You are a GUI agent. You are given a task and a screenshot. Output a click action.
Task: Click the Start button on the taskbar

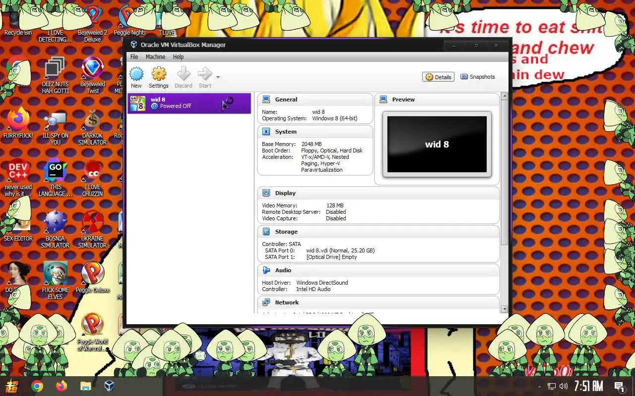pos(12,386)
